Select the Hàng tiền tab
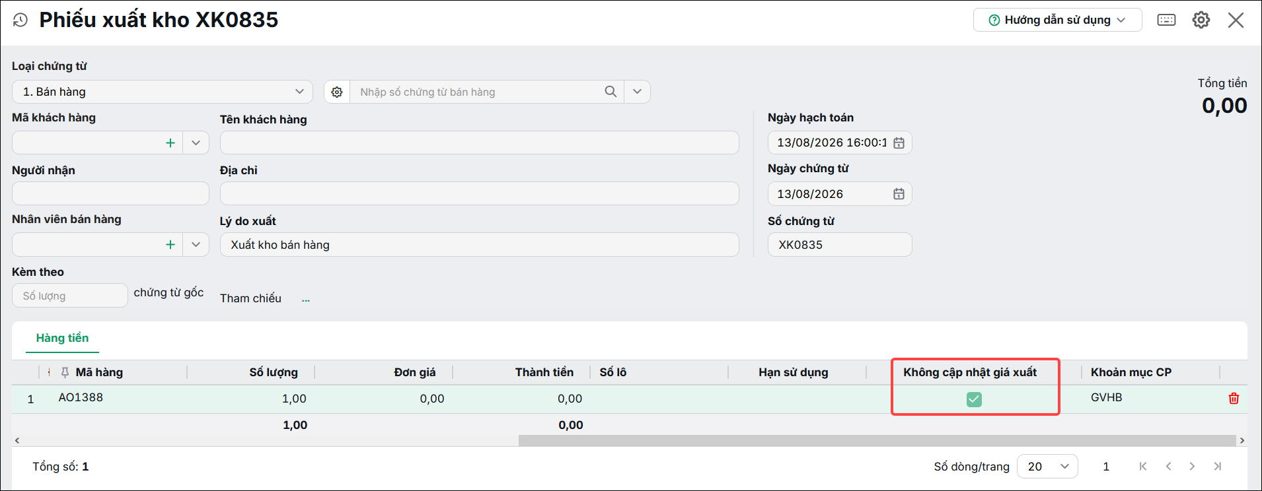The image size is (1262, 491). (x=62, y=338)
